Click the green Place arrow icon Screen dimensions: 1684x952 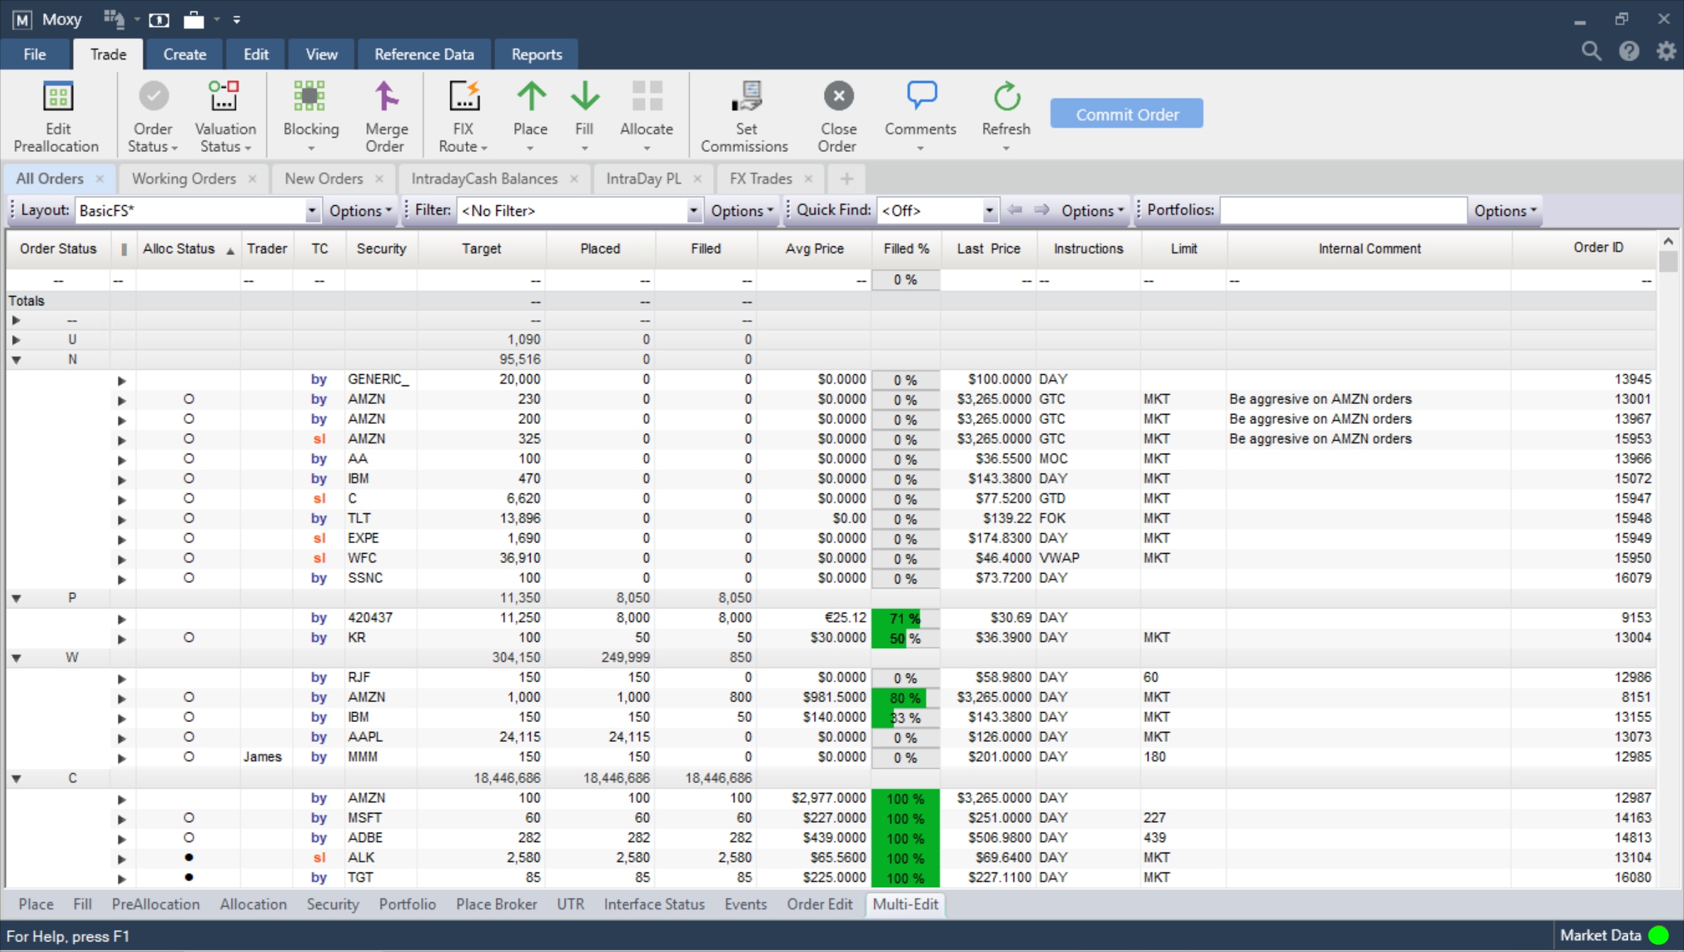[x=531, y=97]
